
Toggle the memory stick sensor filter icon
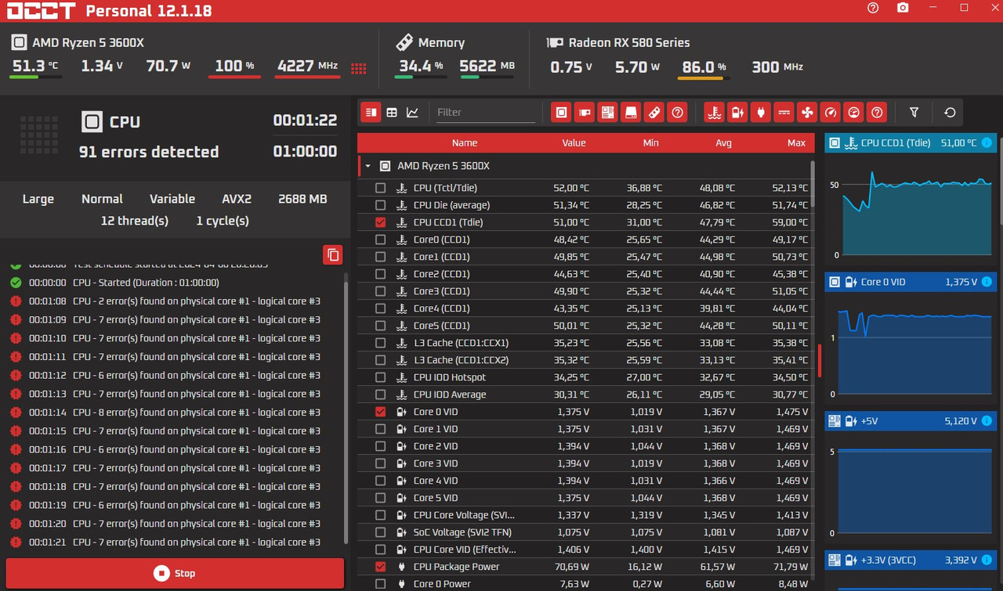[654, 113]
